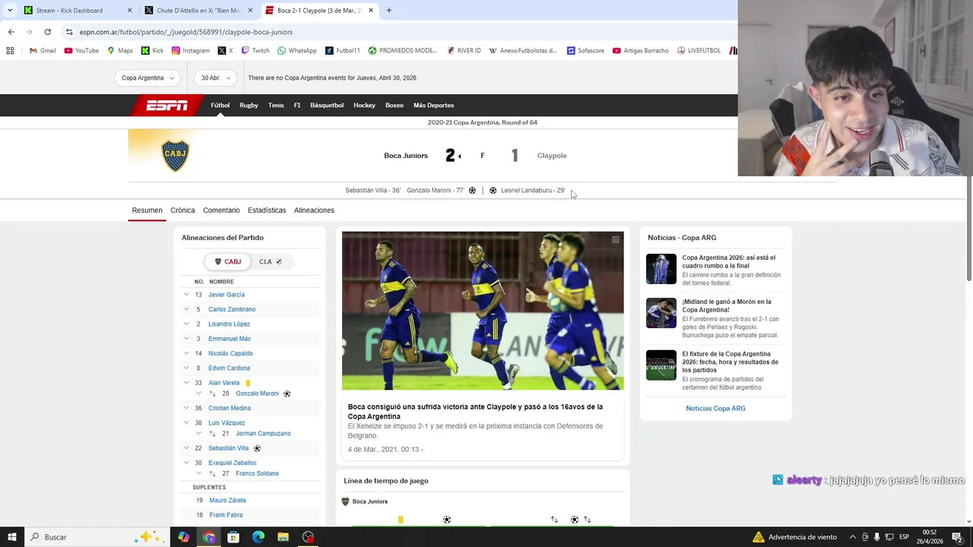973x547 pixels.
Task: Go back with browser back arrow
Action: [11, 32]
